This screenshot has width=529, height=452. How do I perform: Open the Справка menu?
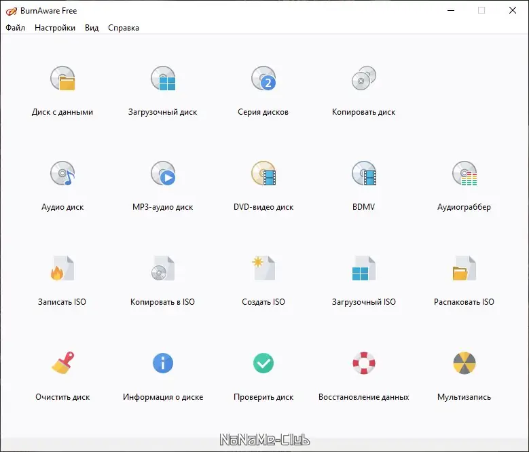pyautogui.click(x=124, y=28)
